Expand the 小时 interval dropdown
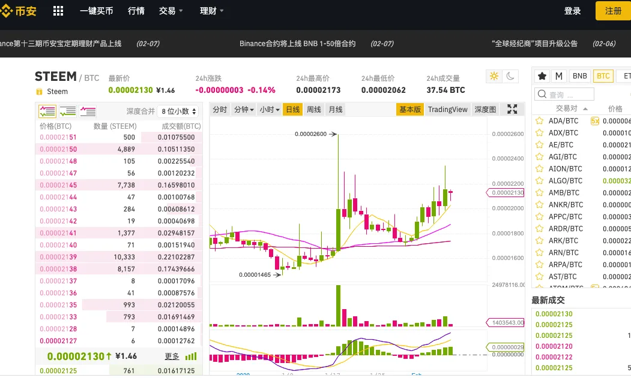The width and height of the screenshot is (631, 378). 269,109
